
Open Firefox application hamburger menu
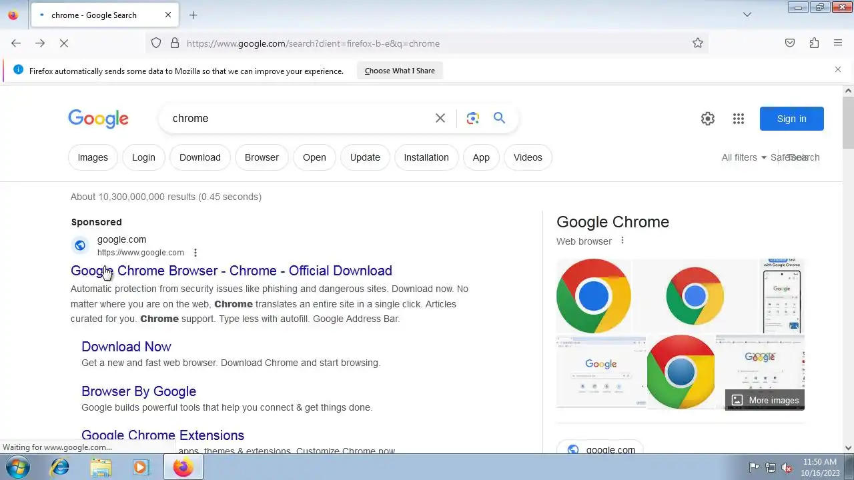coord(838,43)
